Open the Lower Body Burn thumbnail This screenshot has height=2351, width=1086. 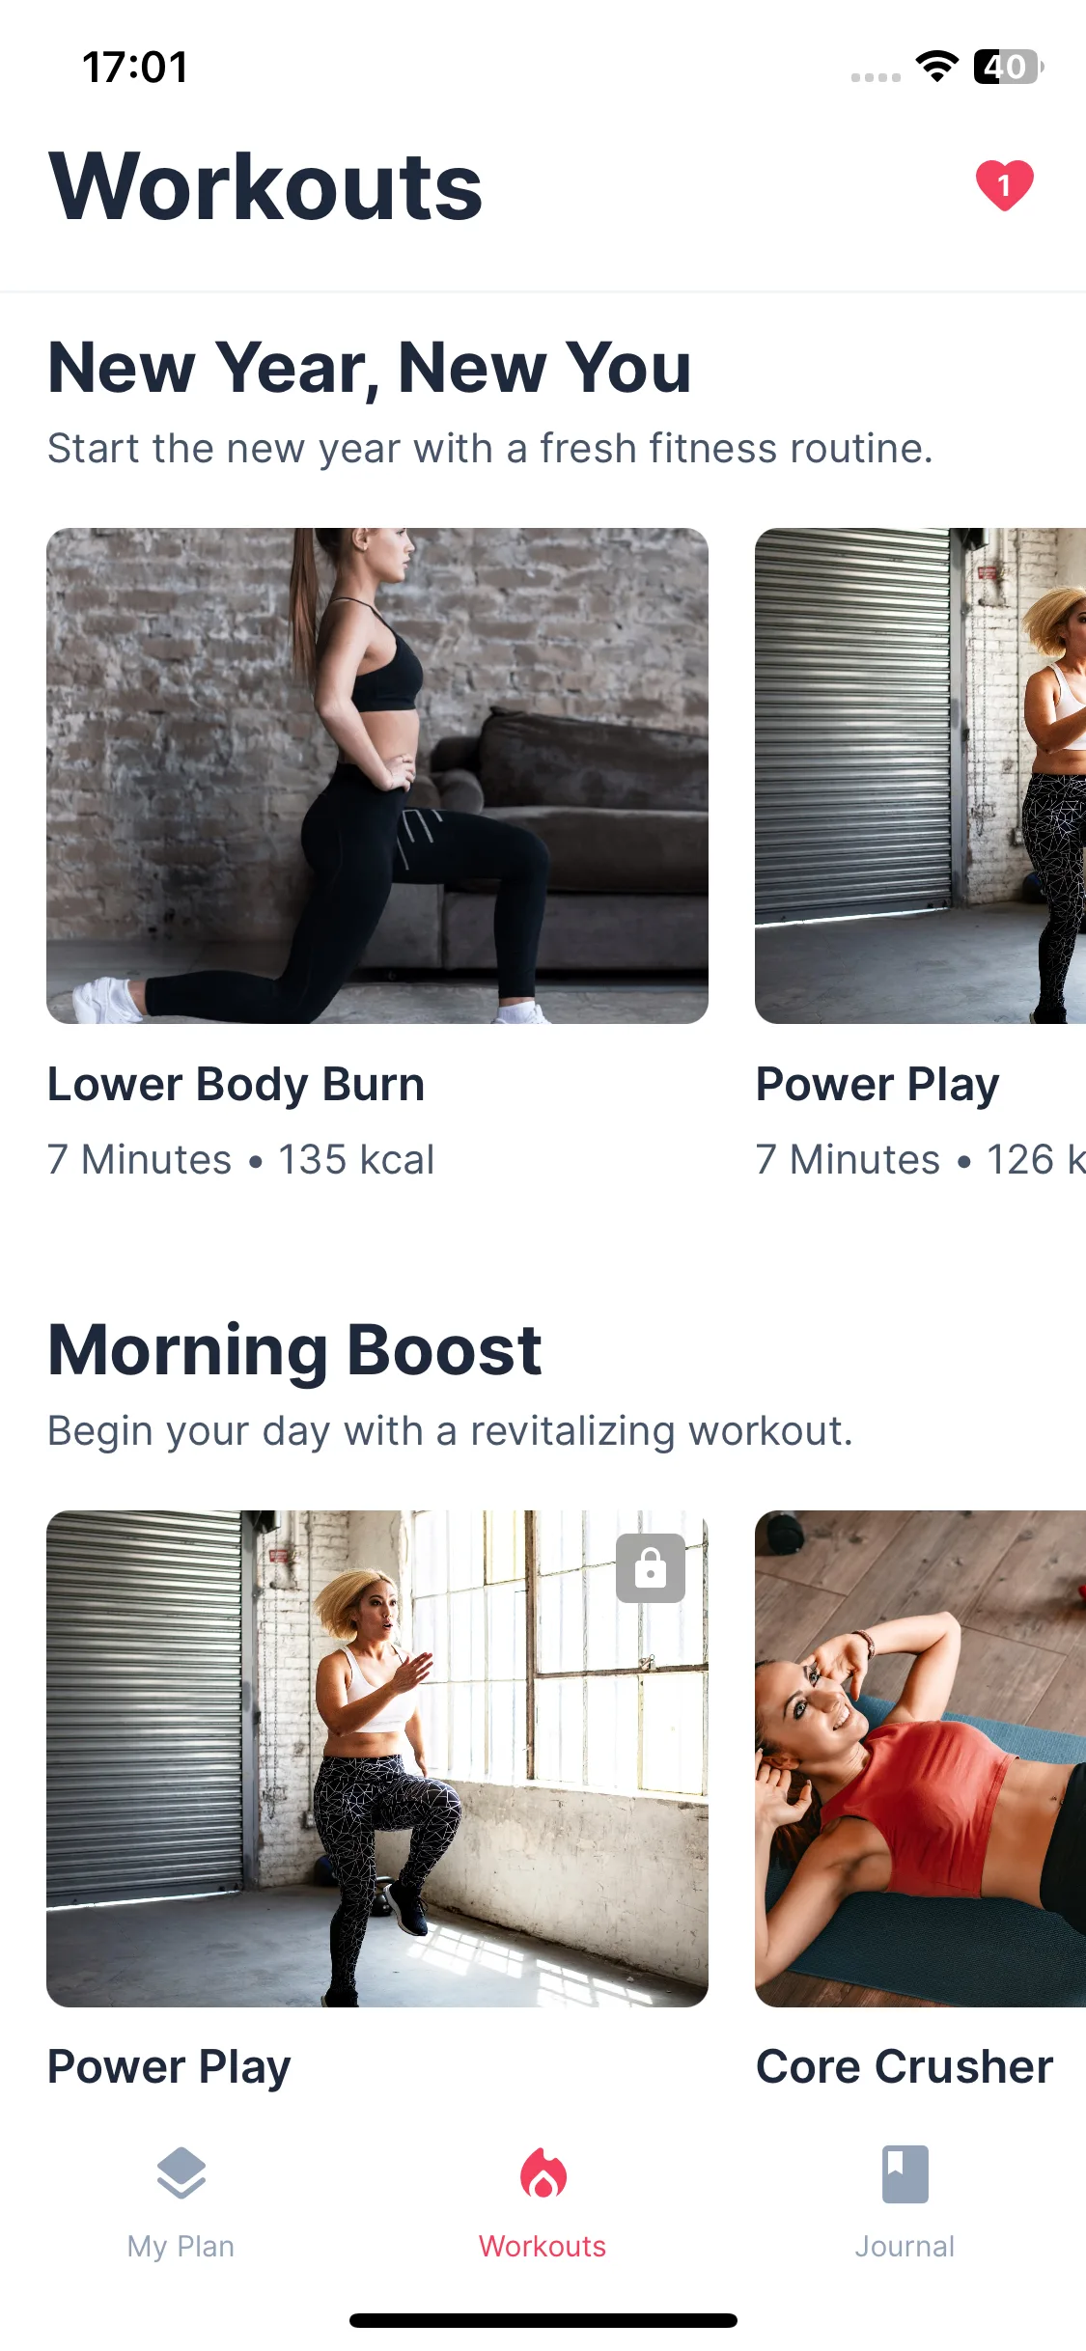pyautogui.click(x=377, y=776)
